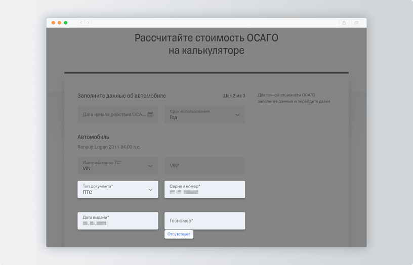The width and height of the screenshot is (413, 265).
Task: Focus the Госномер input field
Action: [205, 221]
